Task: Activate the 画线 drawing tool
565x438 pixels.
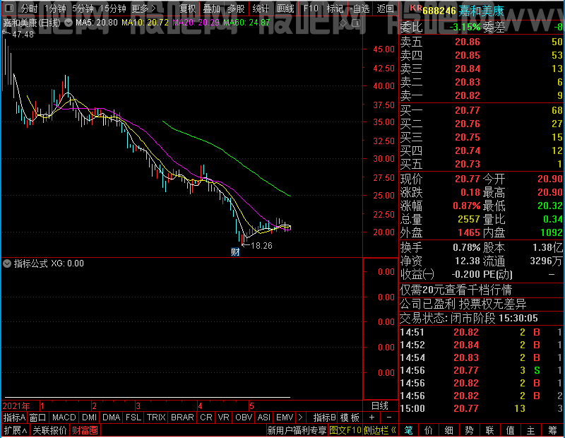Action: tap(285, 8)
